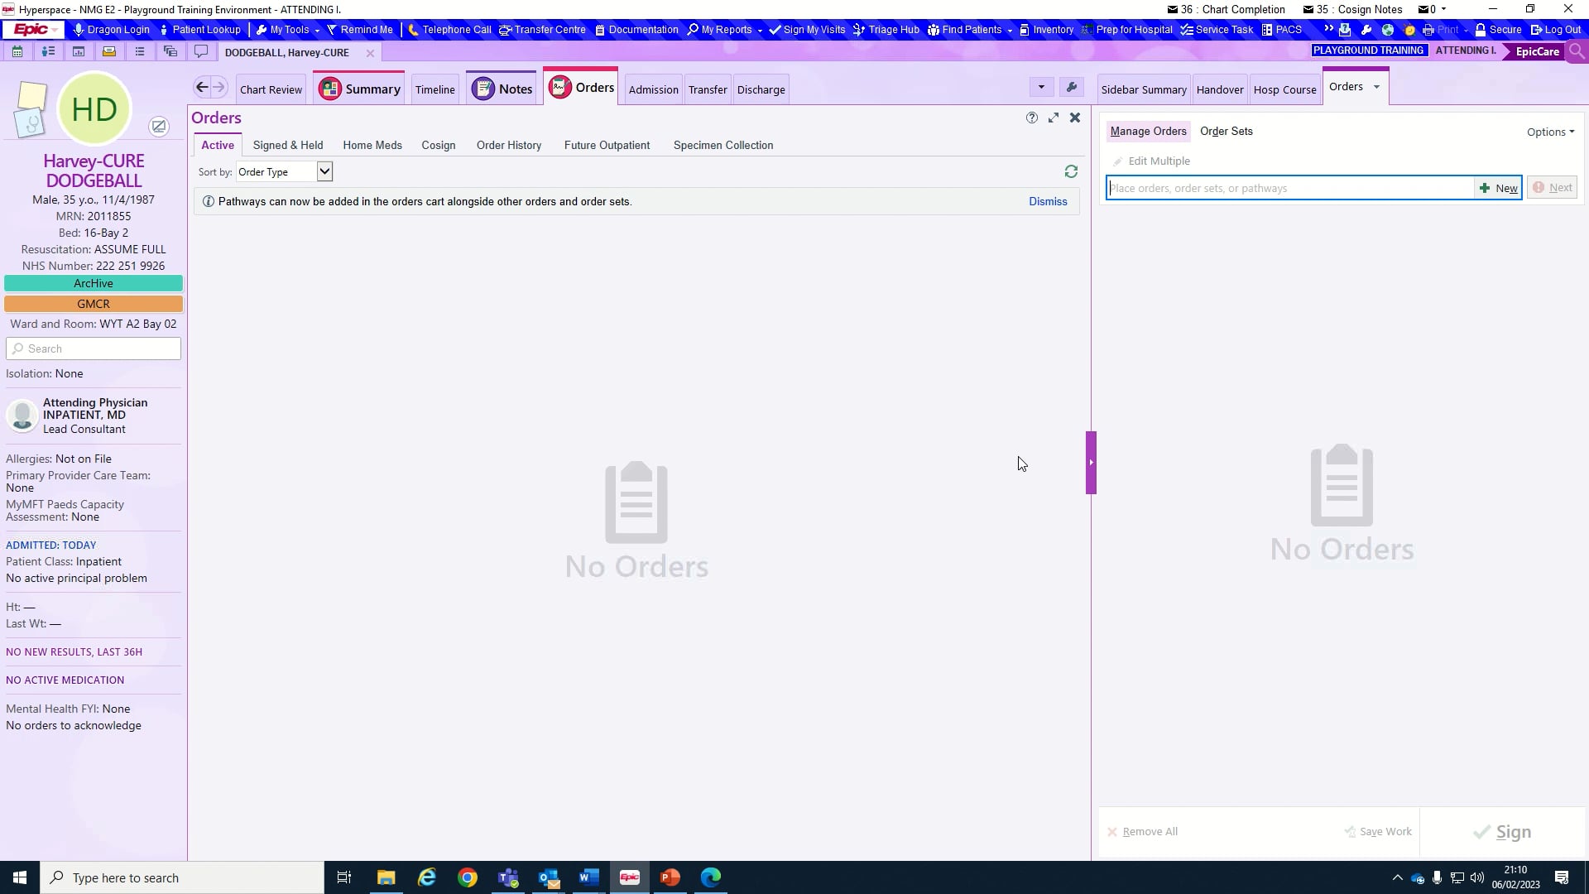Open the Dragon Login tool

click(x=112, y=30)
